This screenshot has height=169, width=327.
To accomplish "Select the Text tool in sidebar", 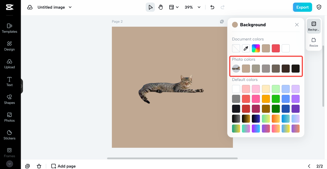I will pyautogui.click(x=9, y=82).
